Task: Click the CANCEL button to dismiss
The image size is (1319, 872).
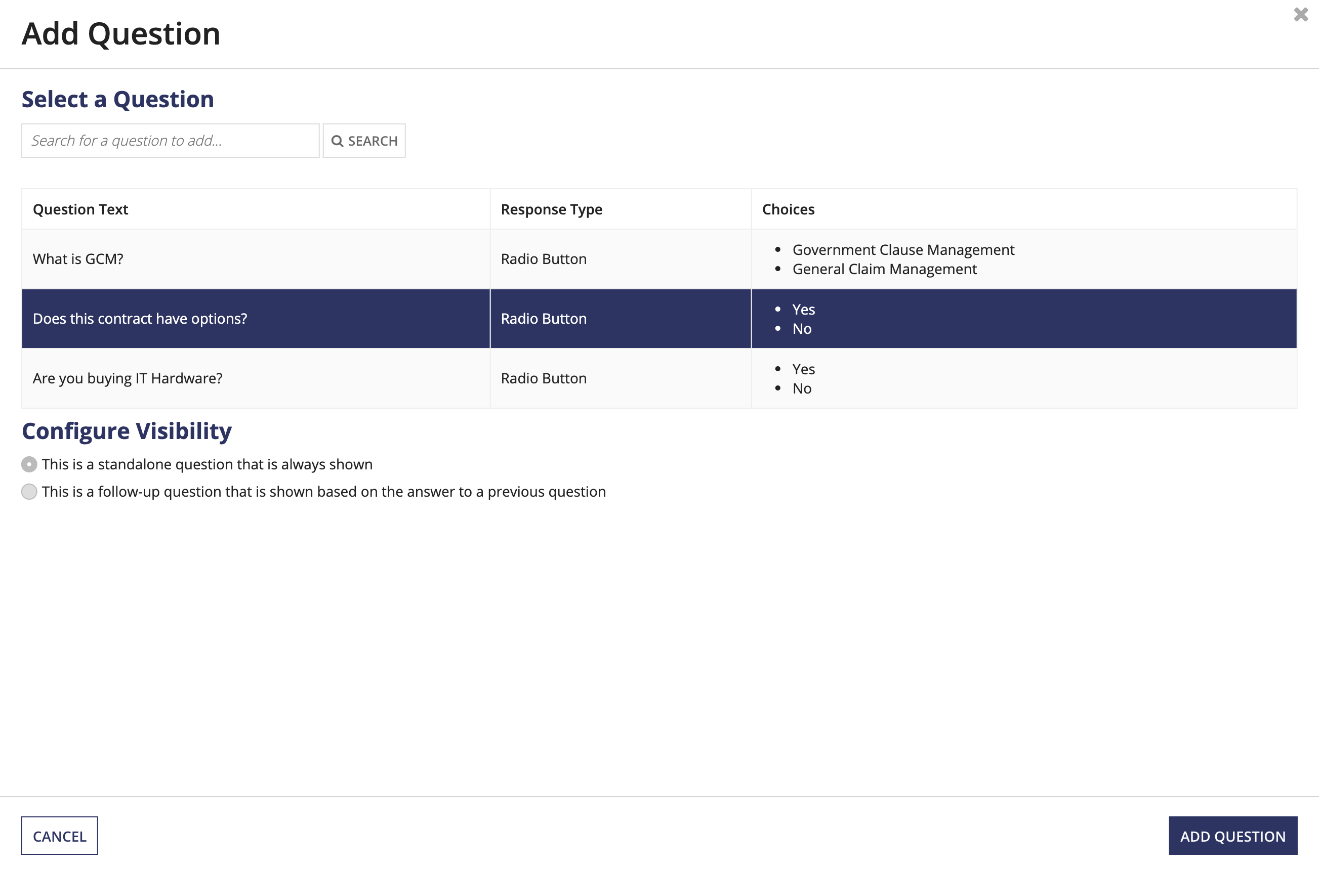Action: click(x=59, y=835)
